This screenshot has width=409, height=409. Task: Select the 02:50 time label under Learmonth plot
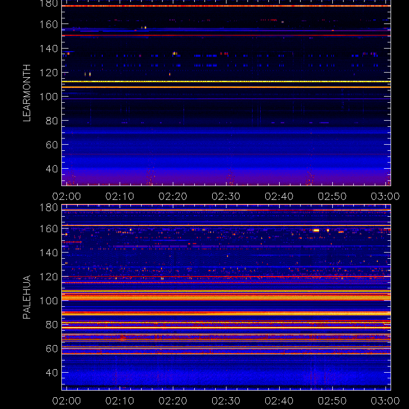coord(332,196)
